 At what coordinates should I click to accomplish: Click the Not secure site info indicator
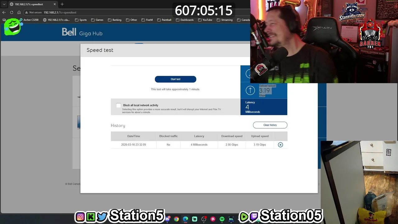pos(33,12)
